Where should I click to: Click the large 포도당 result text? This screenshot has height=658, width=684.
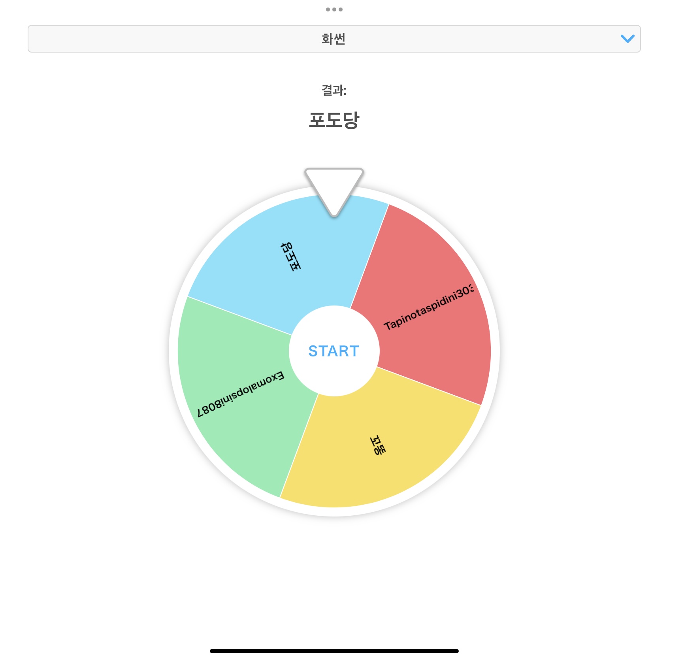coord(334,120)
